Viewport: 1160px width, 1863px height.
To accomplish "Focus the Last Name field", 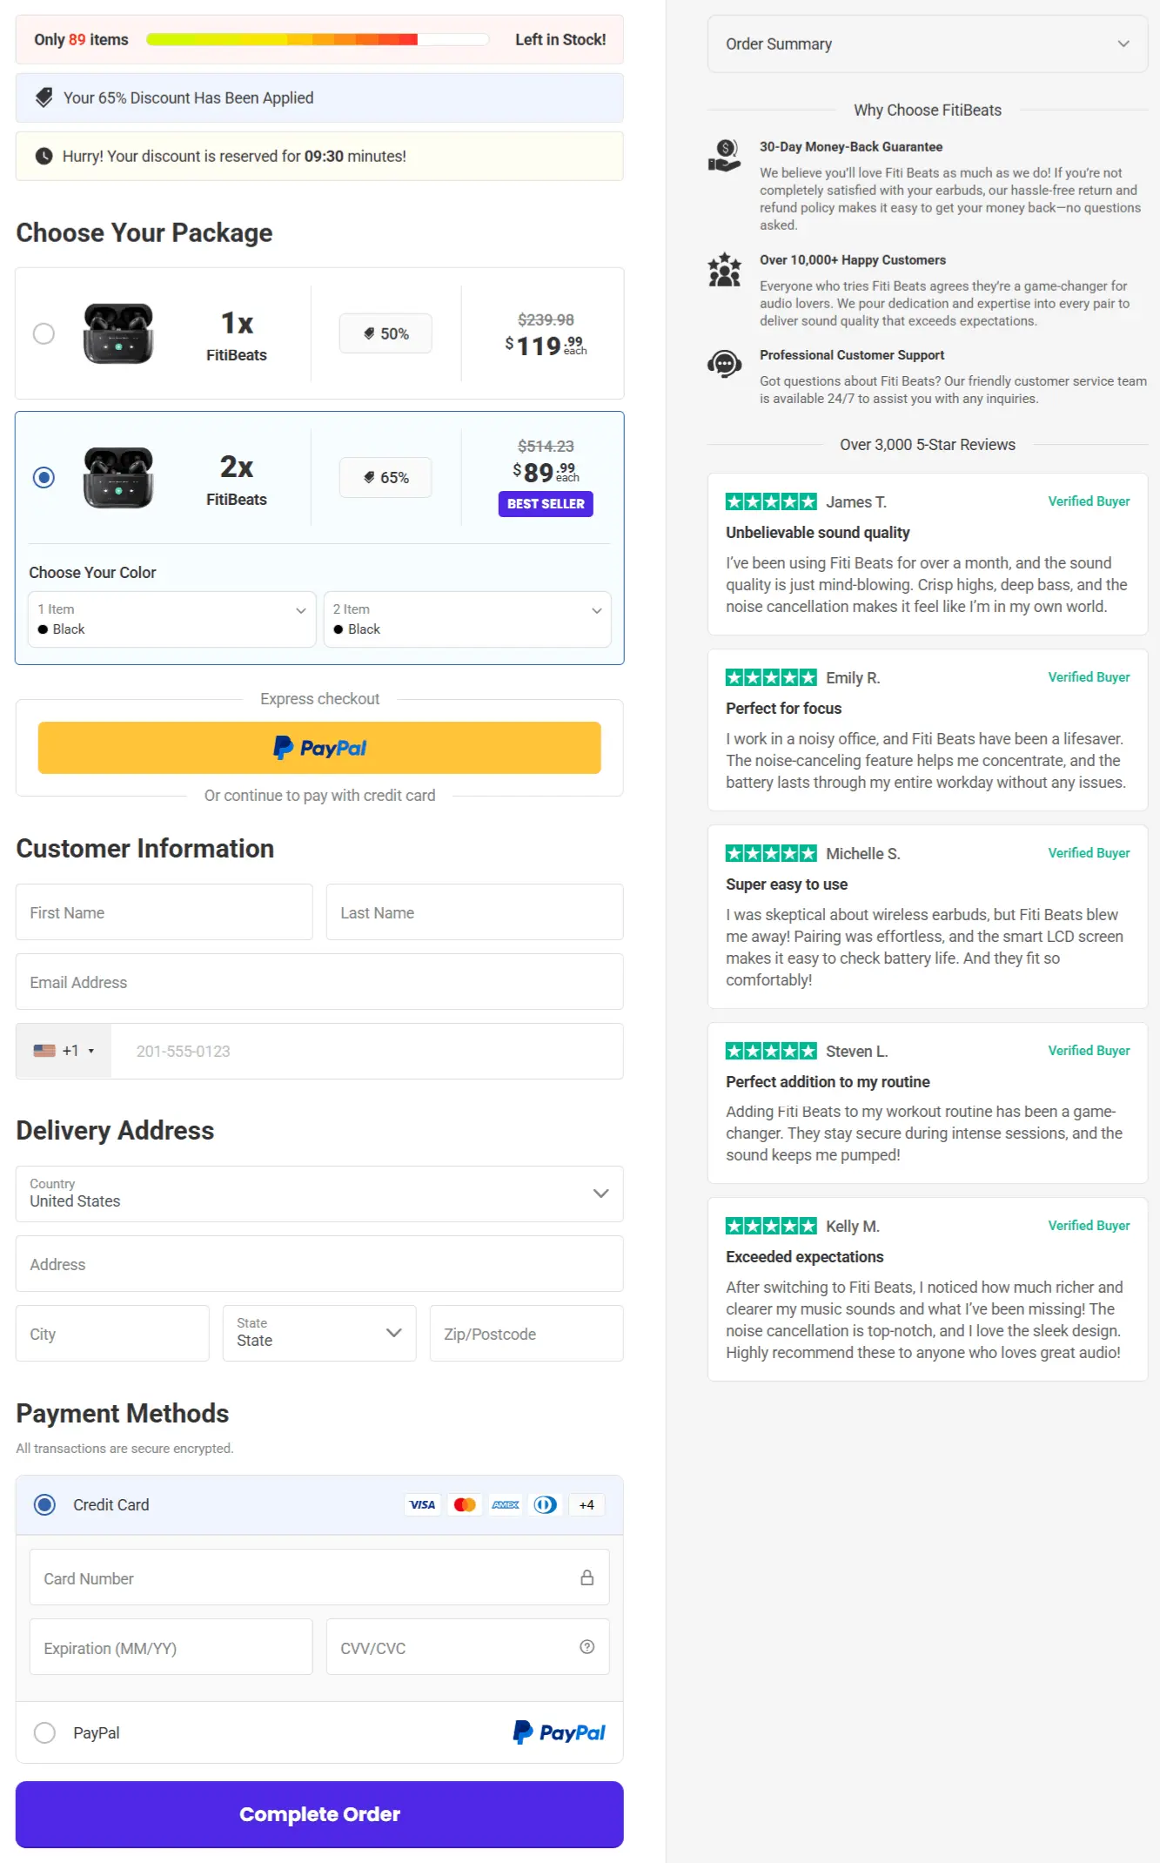I will 475,912.
